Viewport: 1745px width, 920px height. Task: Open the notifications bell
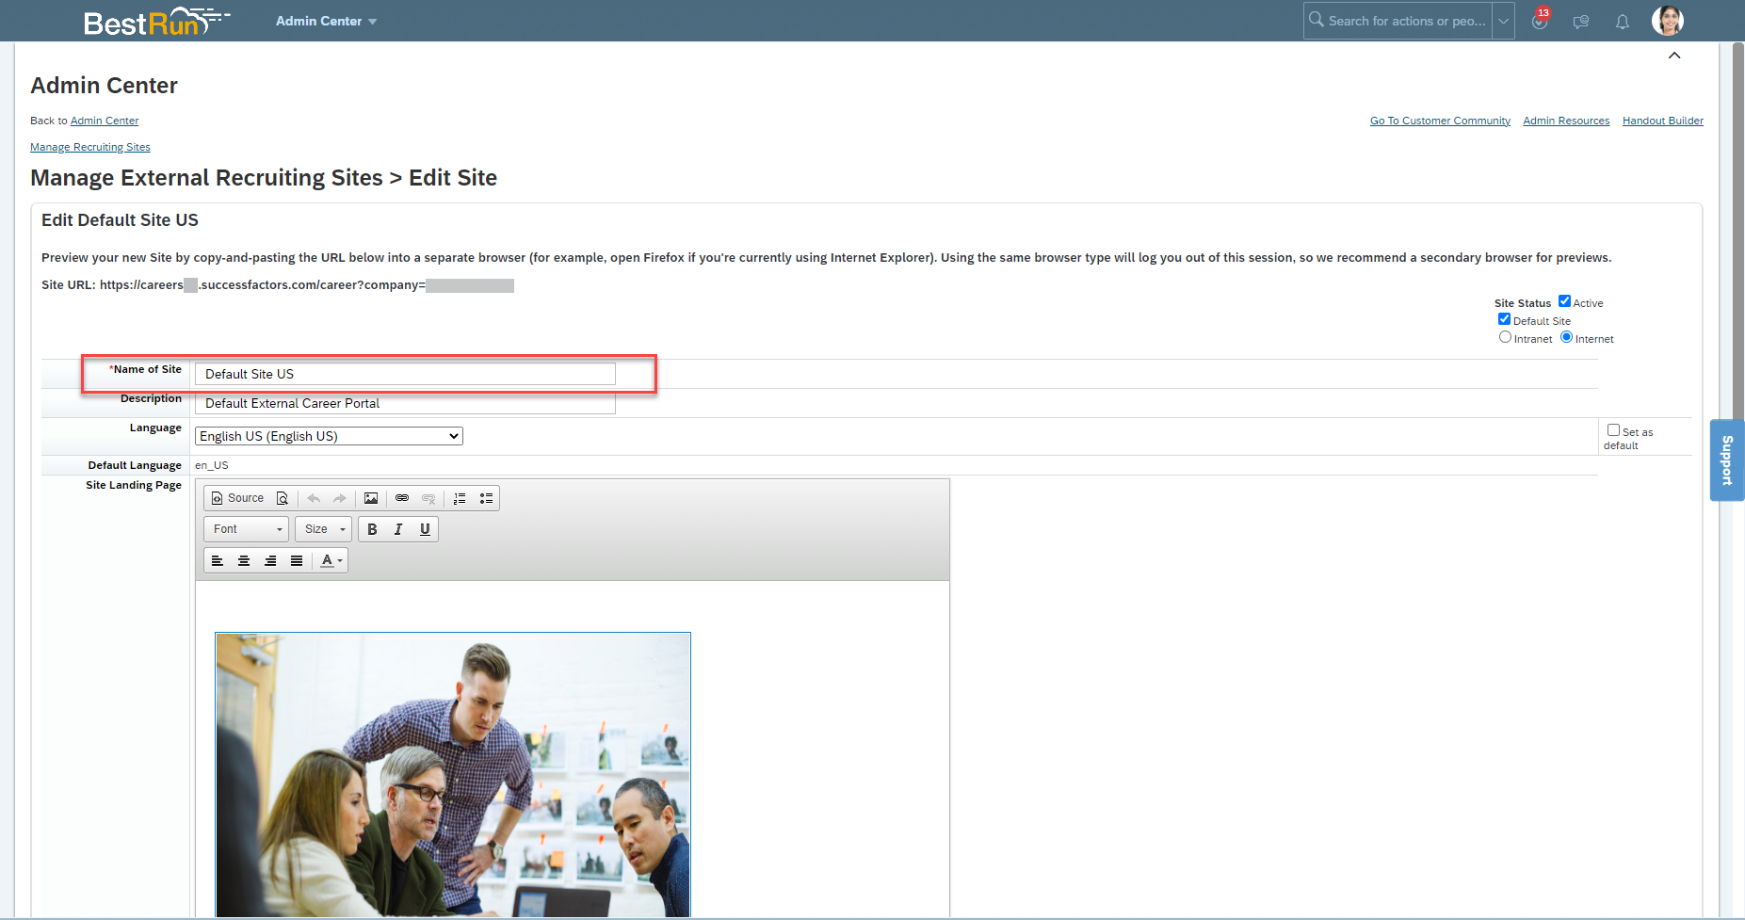pos(1623,22)
